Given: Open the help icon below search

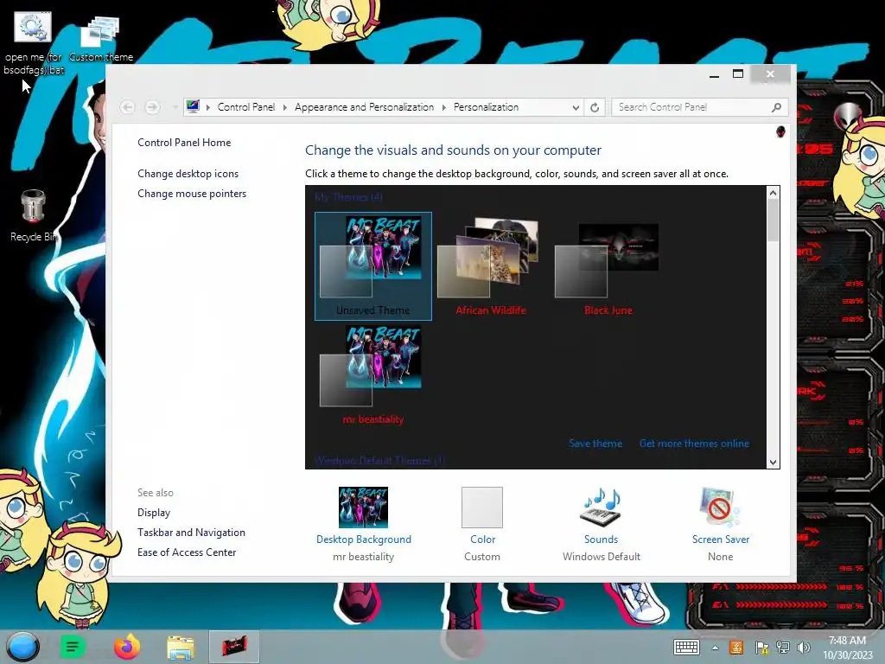Looking at the screenshot, I should pos(780,132).
